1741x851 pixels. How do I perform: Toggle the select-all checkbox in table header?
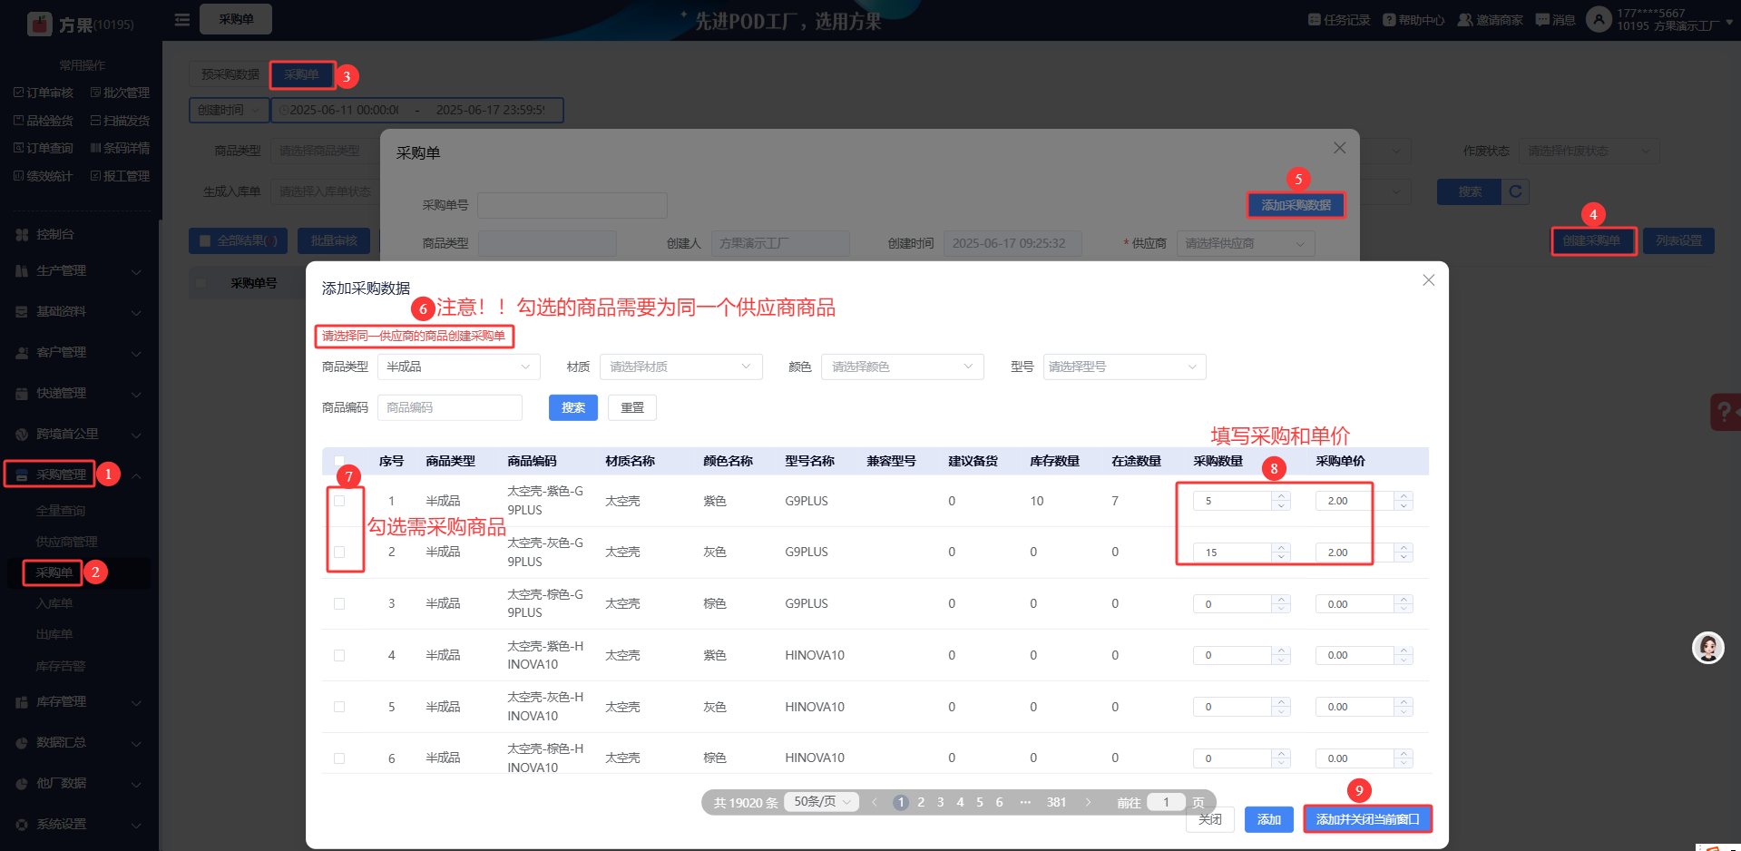point(339,461)
